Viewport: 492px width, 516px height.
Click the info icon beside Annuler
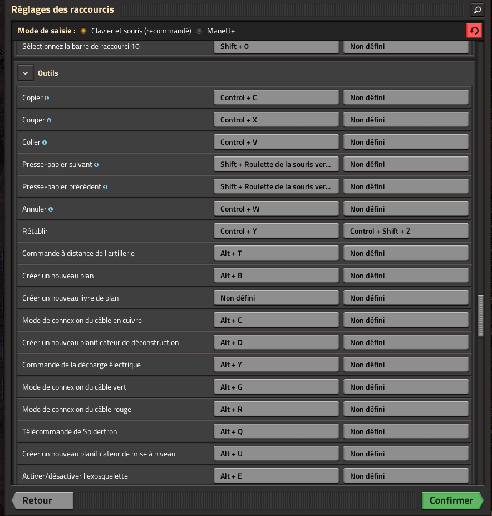51,209
